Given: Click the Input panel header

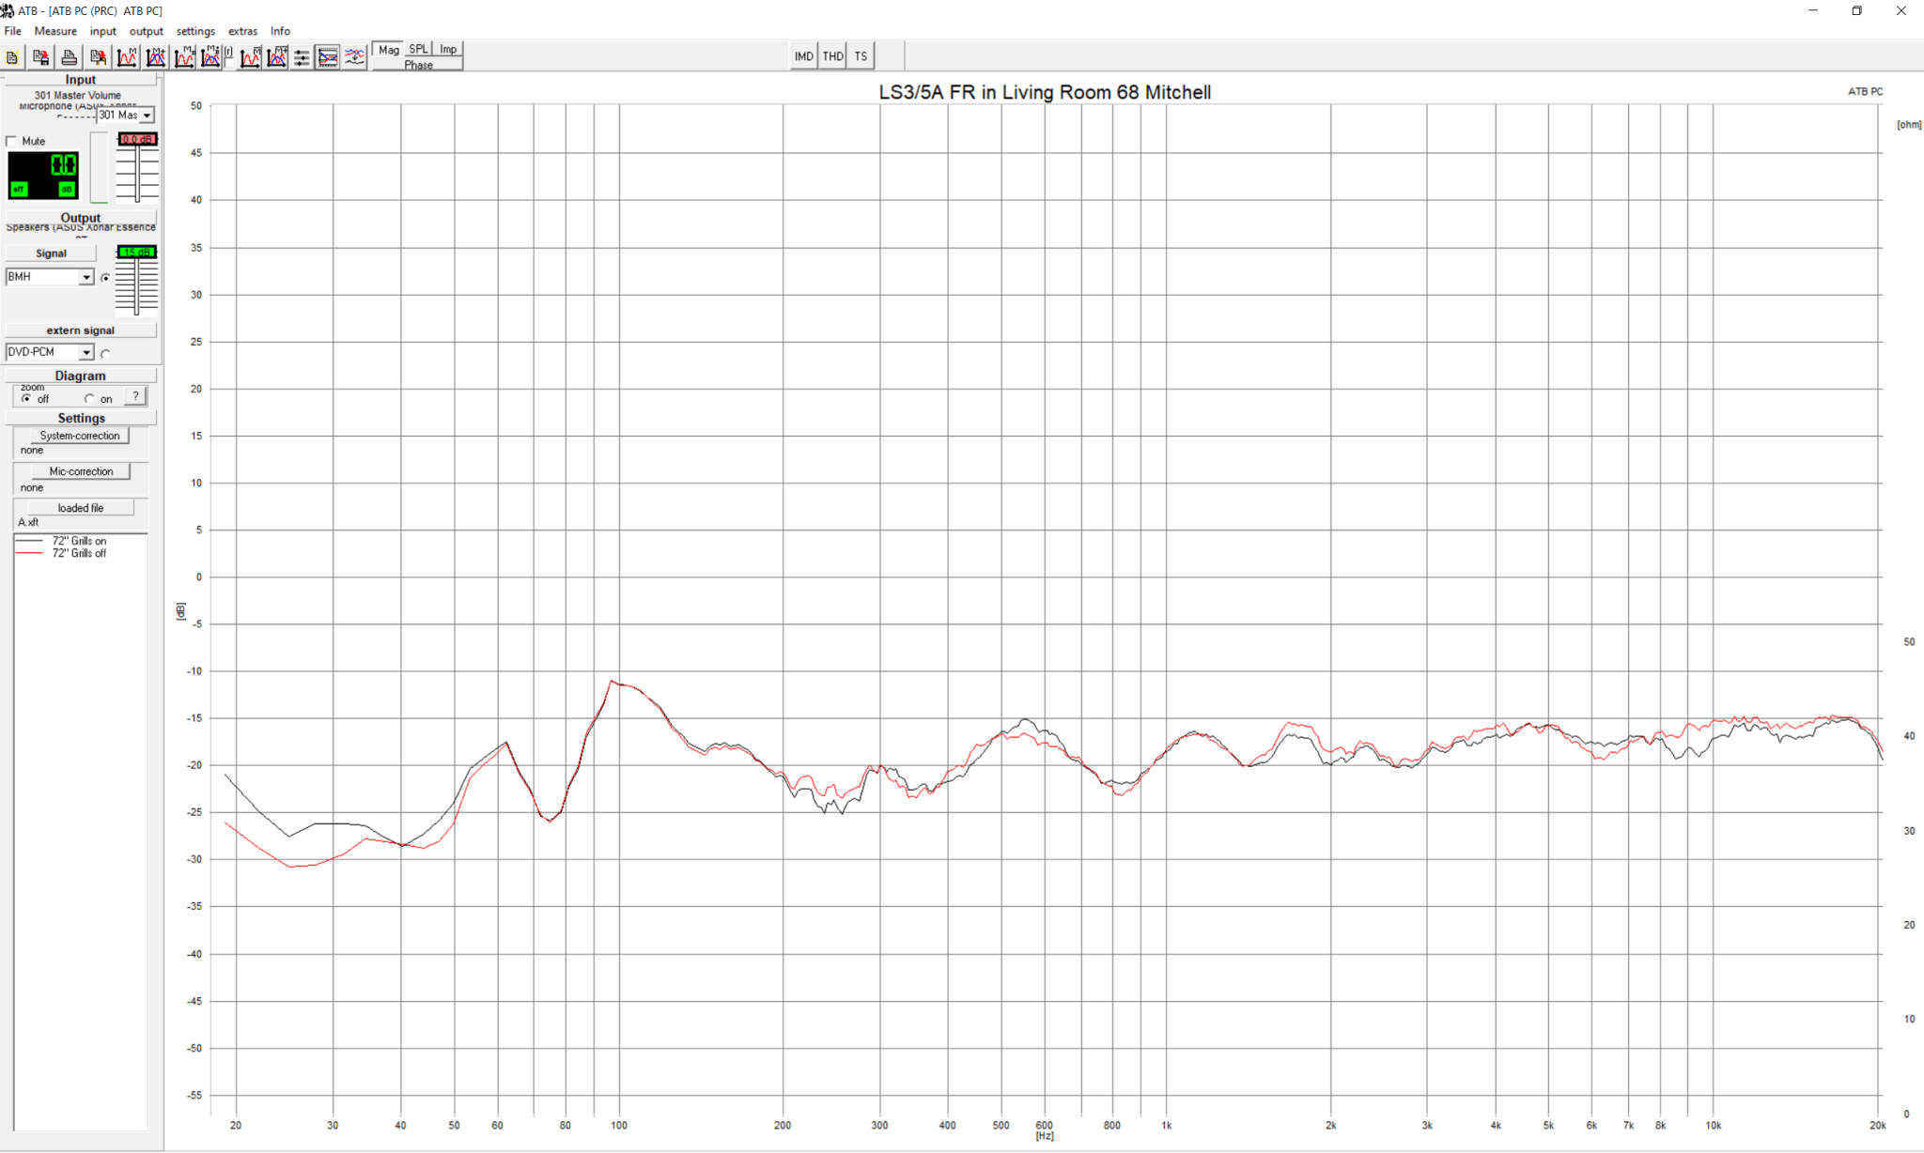Looking at the screenshot, I should coord(81,80).
